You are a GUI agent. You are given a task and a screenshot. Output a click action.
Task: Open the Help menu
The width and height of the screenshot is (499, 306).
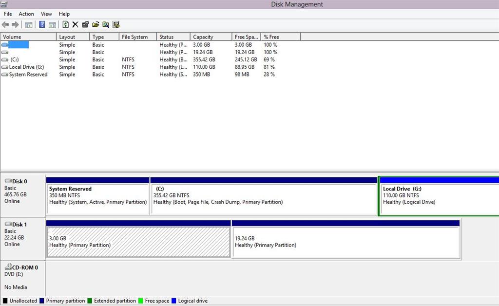64,14
